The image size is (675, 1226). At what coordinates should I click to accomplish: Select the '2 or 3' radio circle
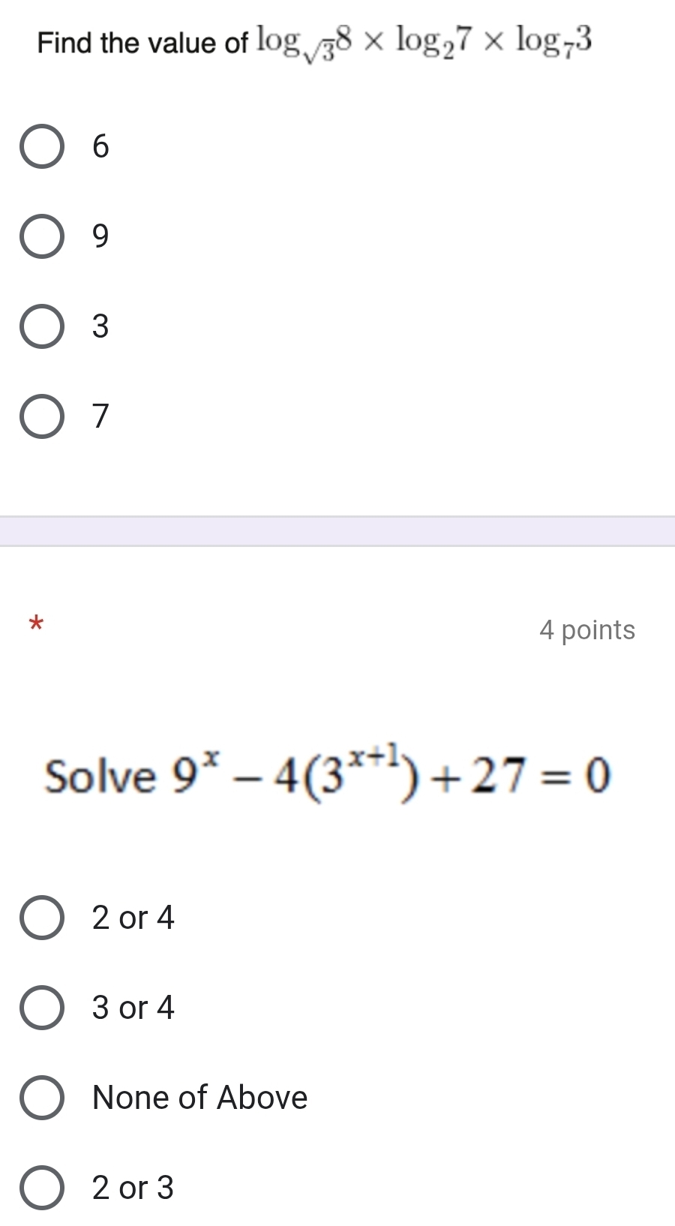click(x=41, y=1188)
